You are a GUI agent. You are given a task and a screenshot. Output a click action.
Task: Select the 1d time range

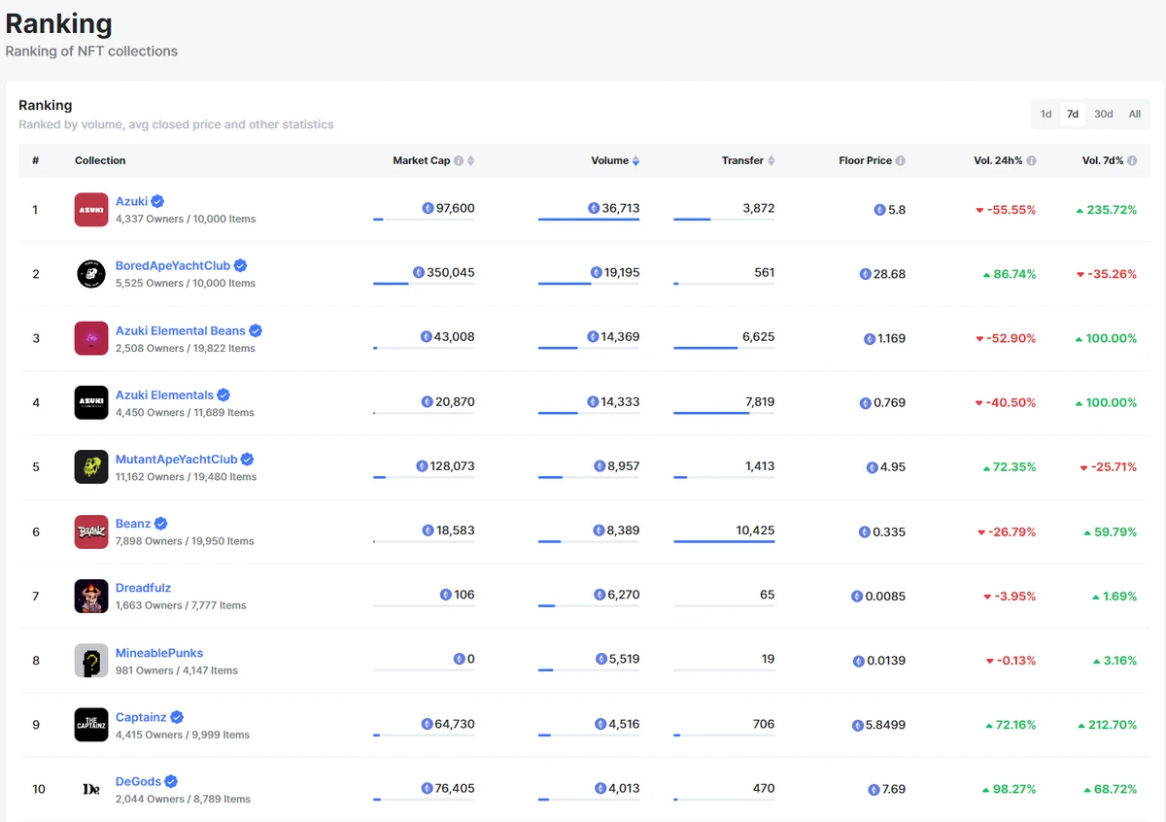pyautogui.click(x=1046, y=115)
